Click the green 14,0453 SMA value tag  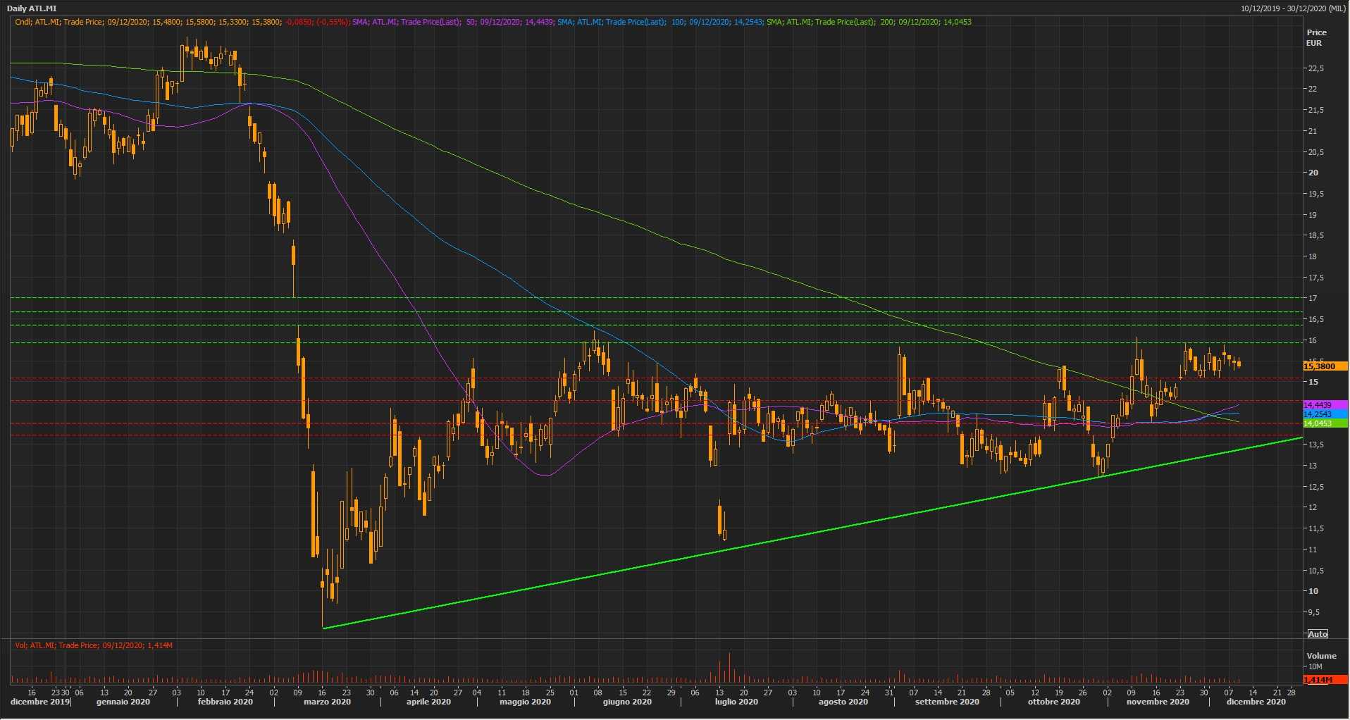pyautogui.click(x=1325, y=423)
